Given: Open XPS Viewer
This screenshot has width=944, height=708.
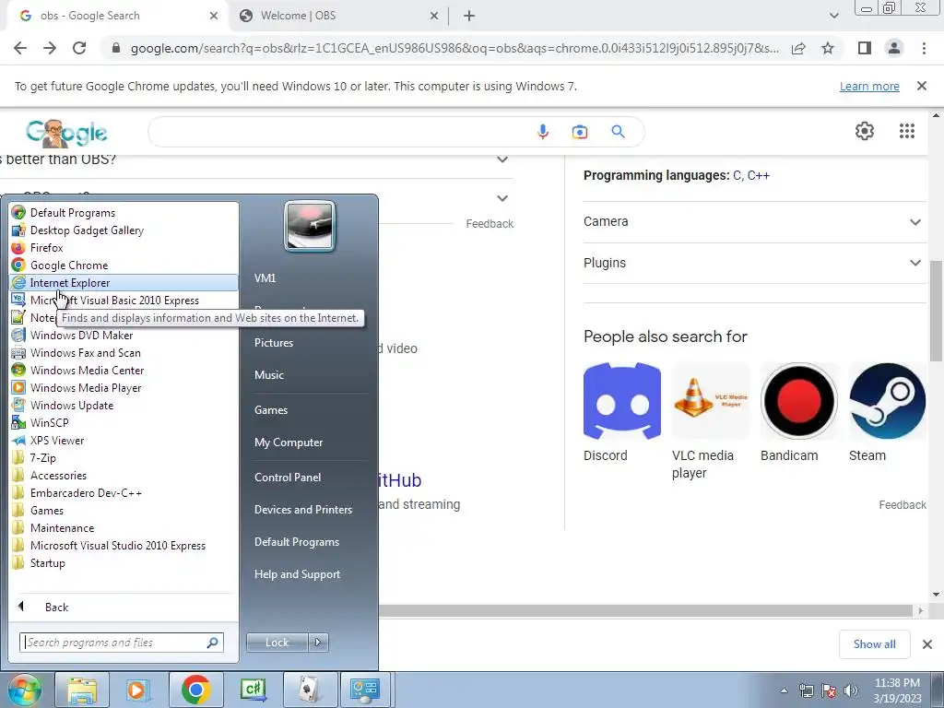Looking at the screenshot, I should tap(124, 440).
